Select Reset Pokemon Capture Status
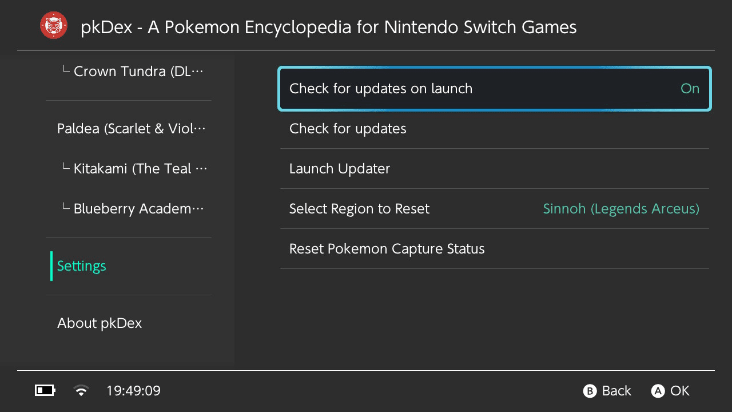Image resolution: width=732 pixels, height=412 pixels. click(x=495, y=249)
